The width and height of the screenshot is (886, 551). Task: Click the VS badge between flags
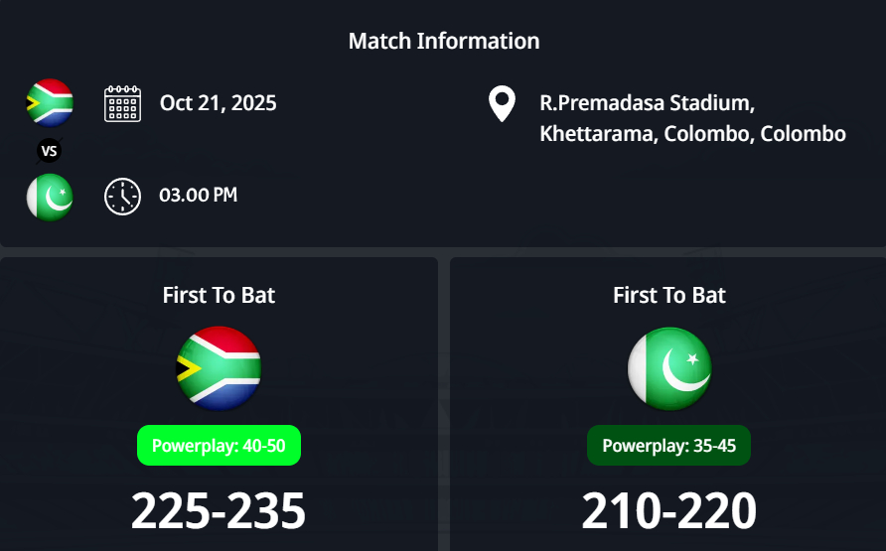[50, 151]
